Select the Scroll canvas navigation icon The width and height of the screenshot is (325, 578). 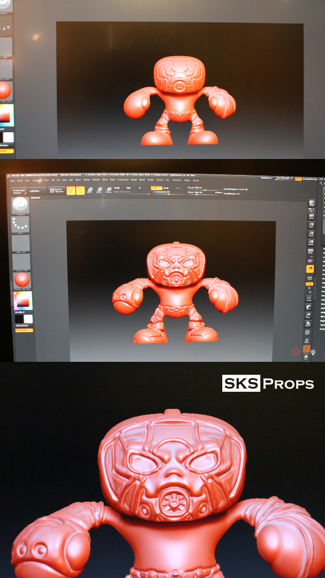pyautogui.click(x=312, y=216)
